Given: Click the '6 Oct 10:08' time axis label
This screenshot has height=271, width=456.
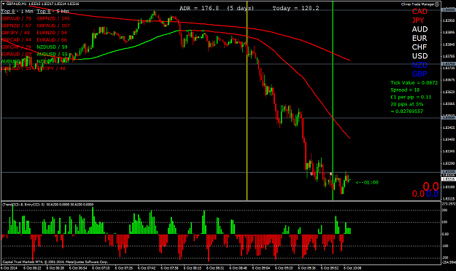Looking at the screenshot, I should pos(352,268).
